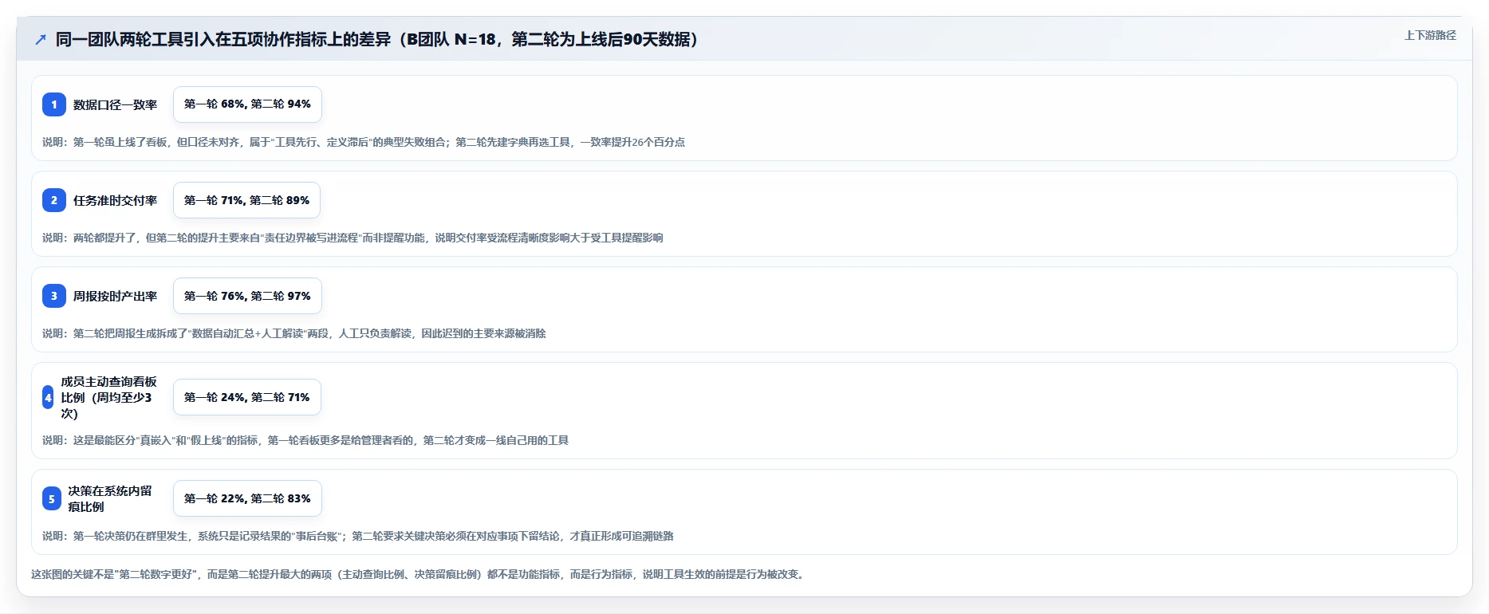
Task: Click the note about 真嵌入 and 假上线
Action: (x=305, y=440)
